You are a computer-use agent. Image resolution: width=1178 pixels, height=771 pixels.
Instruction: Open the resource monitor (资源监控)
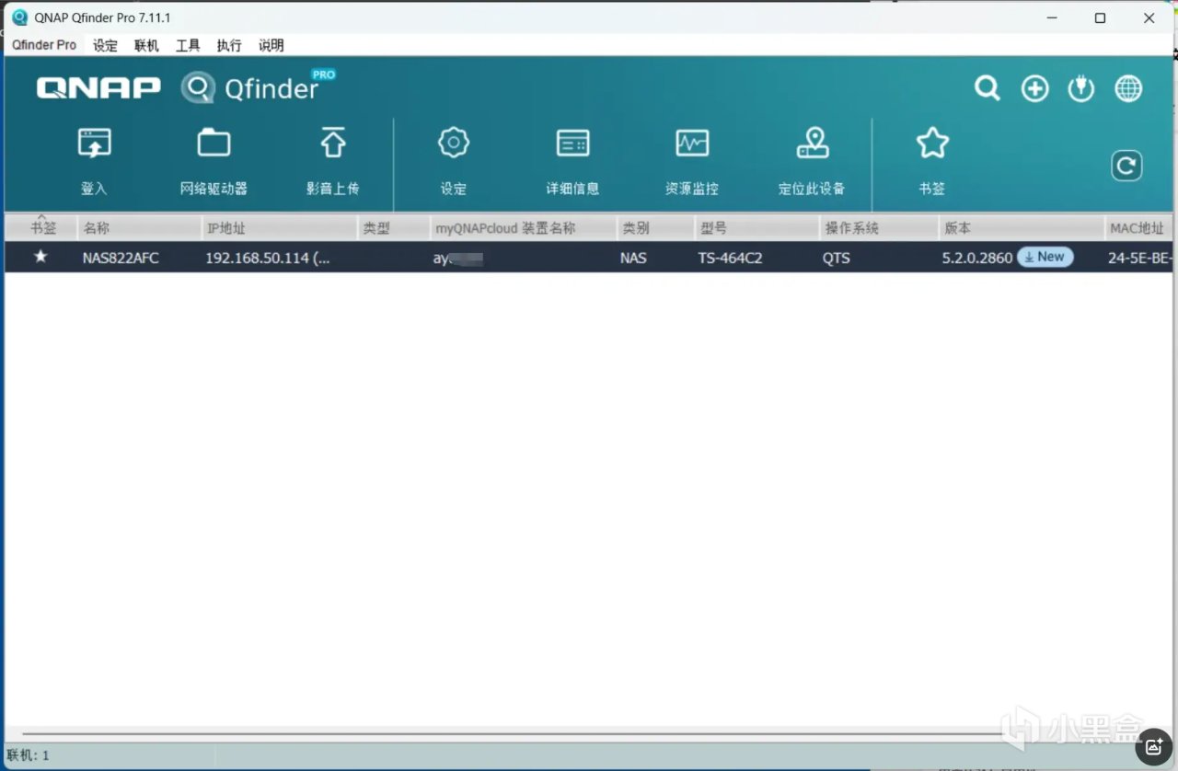click(692, 144)
